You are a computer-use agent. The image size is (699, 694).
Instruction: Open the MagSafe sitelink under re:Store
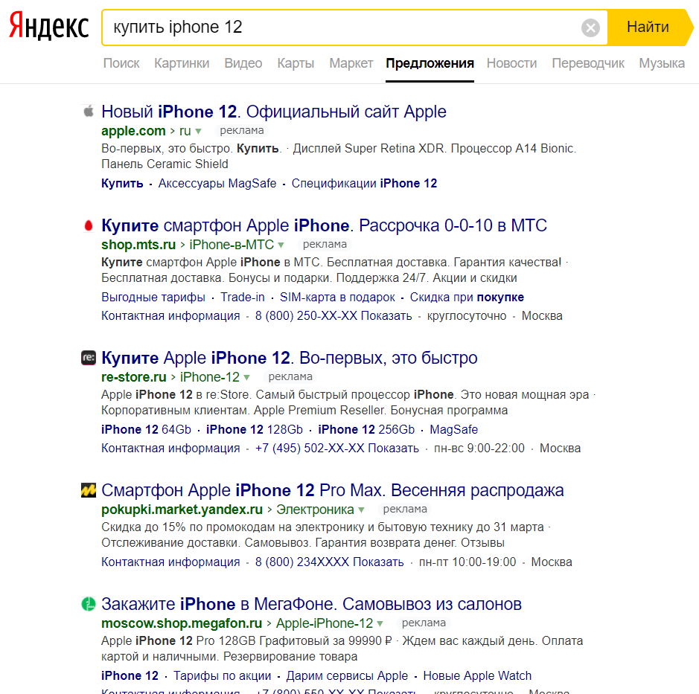click(454, 429)
